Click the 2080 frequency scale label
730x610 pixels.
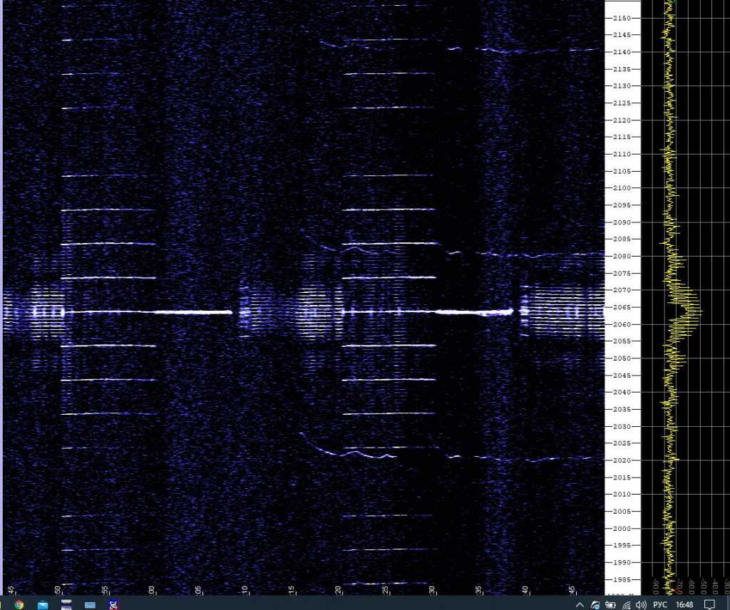click(622, 257)
